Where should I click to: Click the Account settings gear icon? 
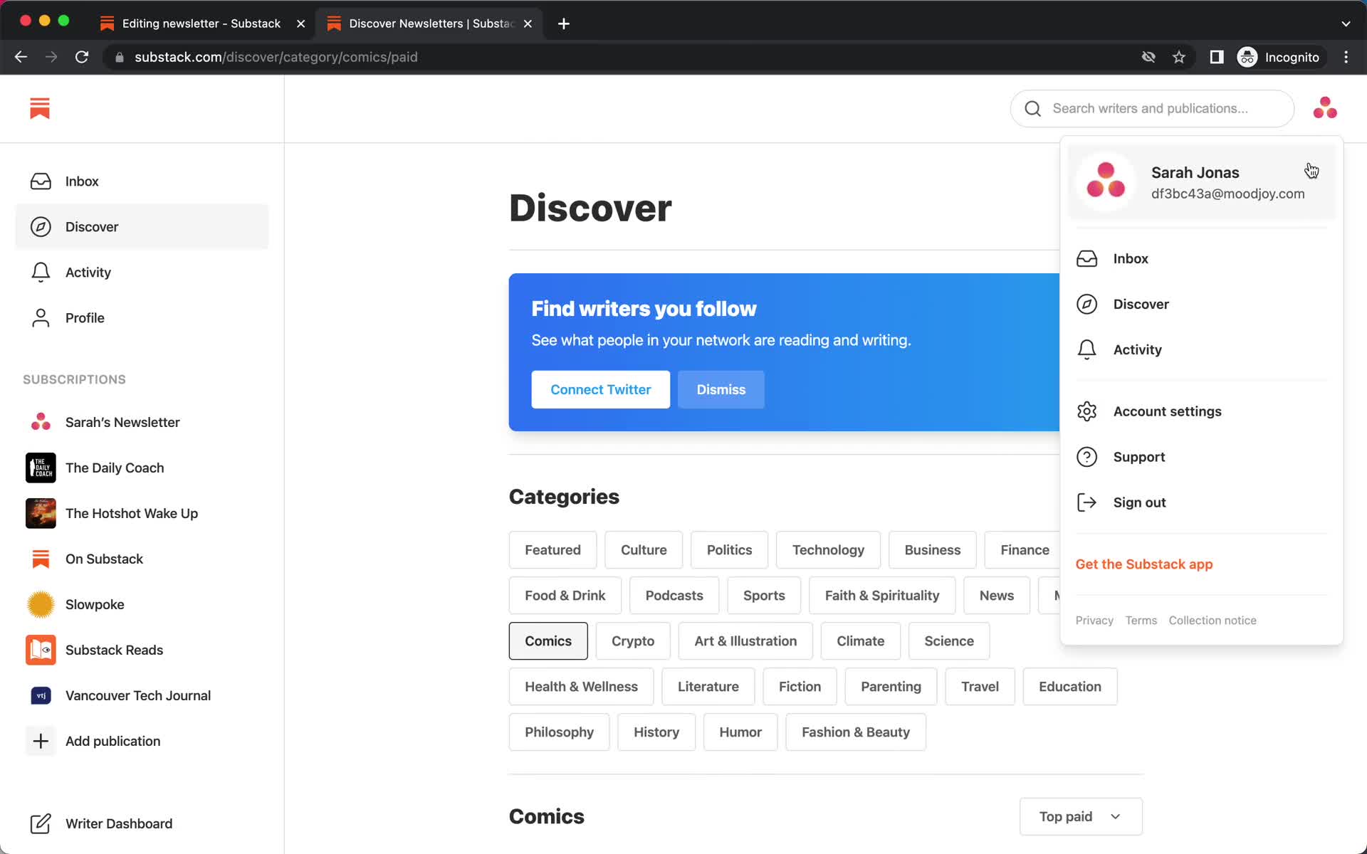[1087, 411]
